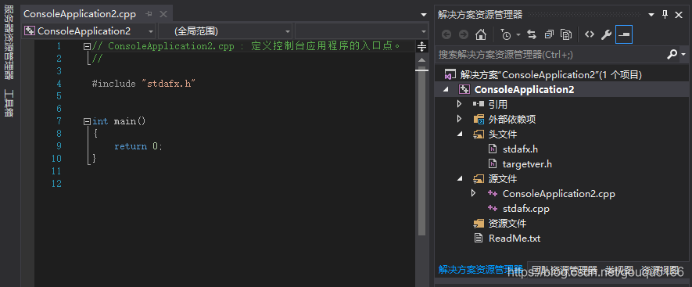692x287 pixels.
Task: Click the editor scrollbar up arrow
Action: (421, 60)
